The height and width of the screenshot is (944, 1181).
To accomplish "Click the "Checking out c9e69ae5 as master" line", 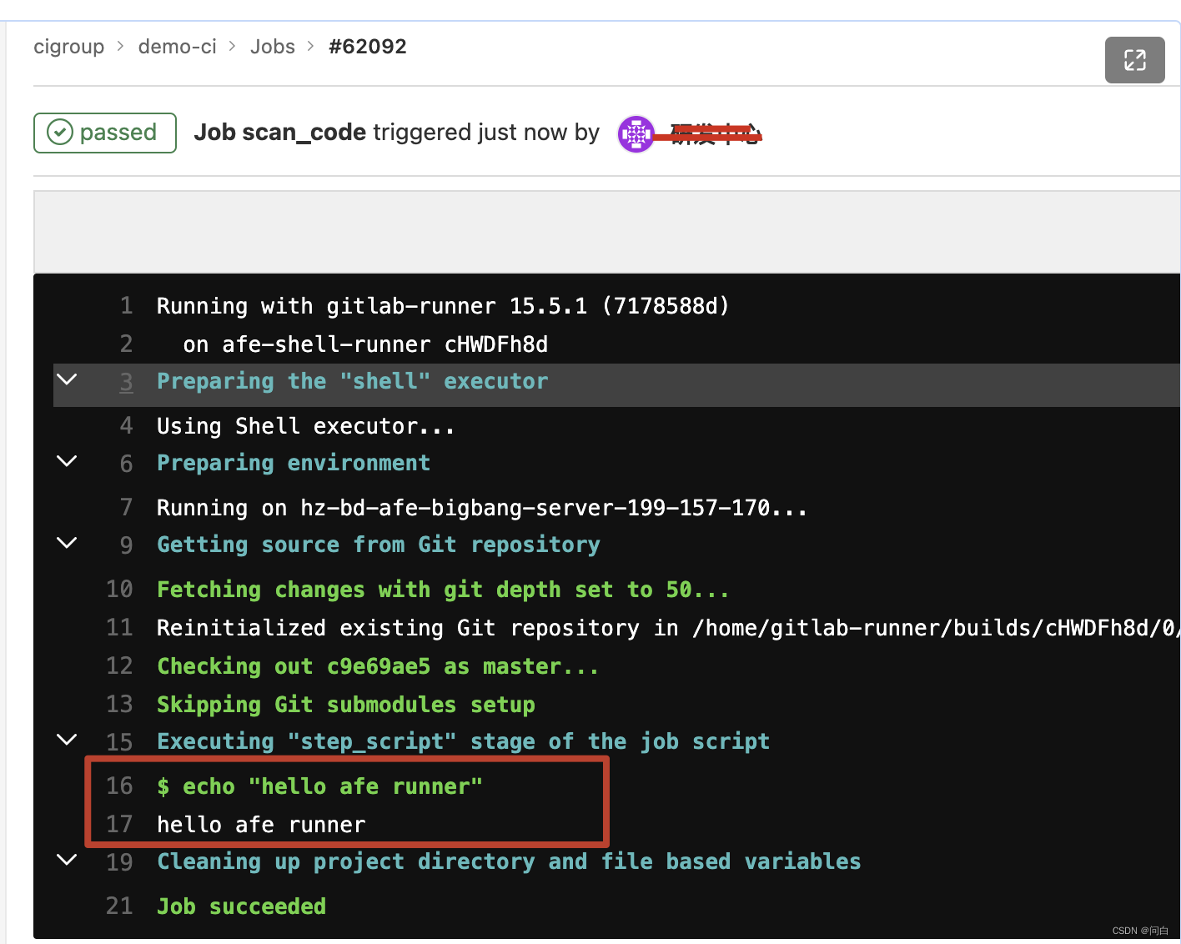I will pyautogui.click(x=378, y=666).
